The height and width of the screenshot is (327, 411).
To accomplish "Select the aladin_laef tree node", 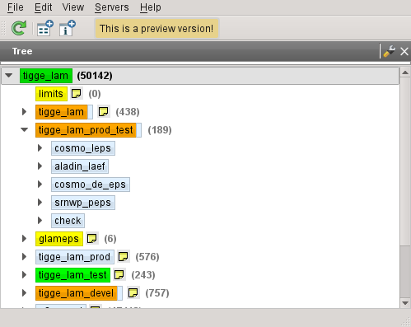I will point(80,166).
